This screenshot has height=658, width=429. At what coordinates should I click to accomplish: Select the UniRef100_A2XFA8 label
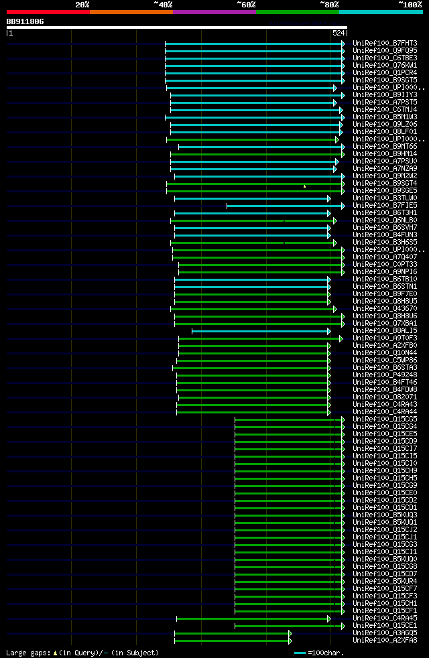pos(385,640)
